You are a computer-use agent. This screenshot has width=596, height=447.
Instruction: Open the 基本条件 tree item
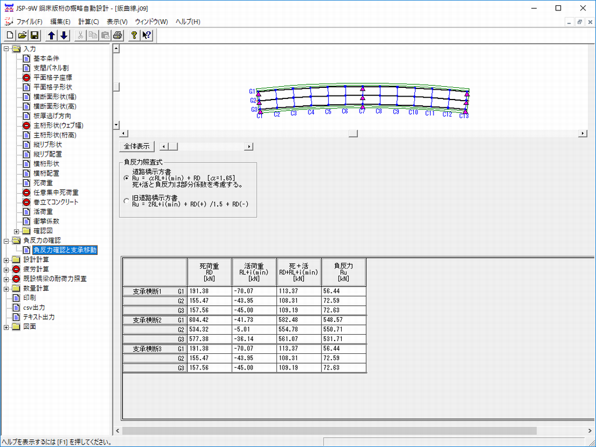tap(46, 58)
